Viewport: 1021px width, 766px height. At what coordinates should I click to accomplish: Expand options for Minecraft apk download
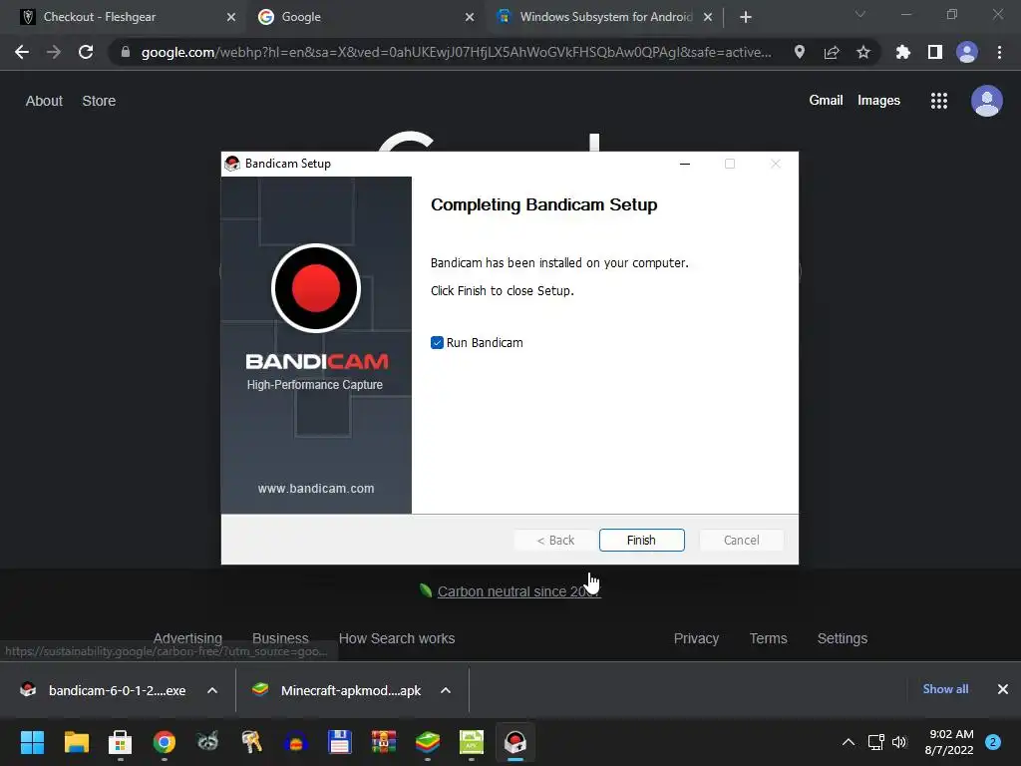446,690
